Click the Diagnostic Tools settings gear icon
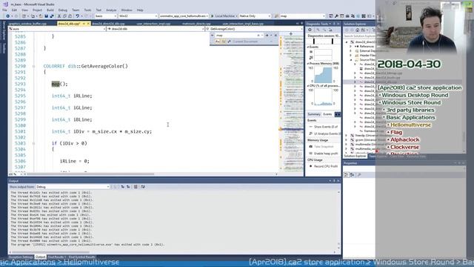This screenshot has height=267, width=474. [310, 30]
